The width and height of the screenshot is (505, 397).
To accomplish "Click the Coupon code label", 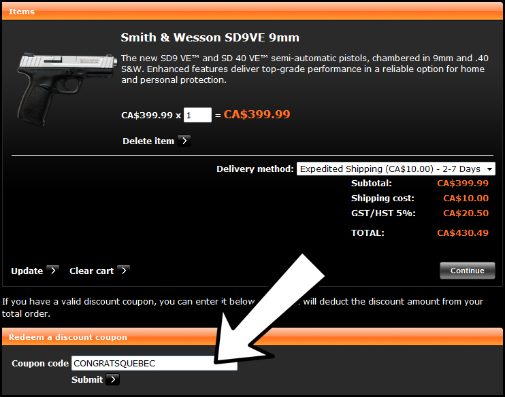I will click(x=40, y=364).
